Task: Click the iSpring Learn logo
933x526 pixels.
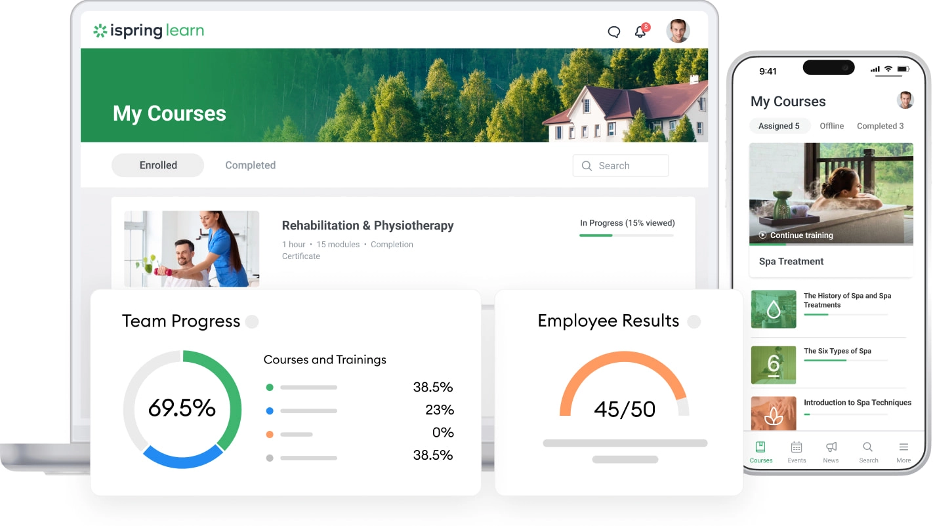Action: tap(148, 30)
